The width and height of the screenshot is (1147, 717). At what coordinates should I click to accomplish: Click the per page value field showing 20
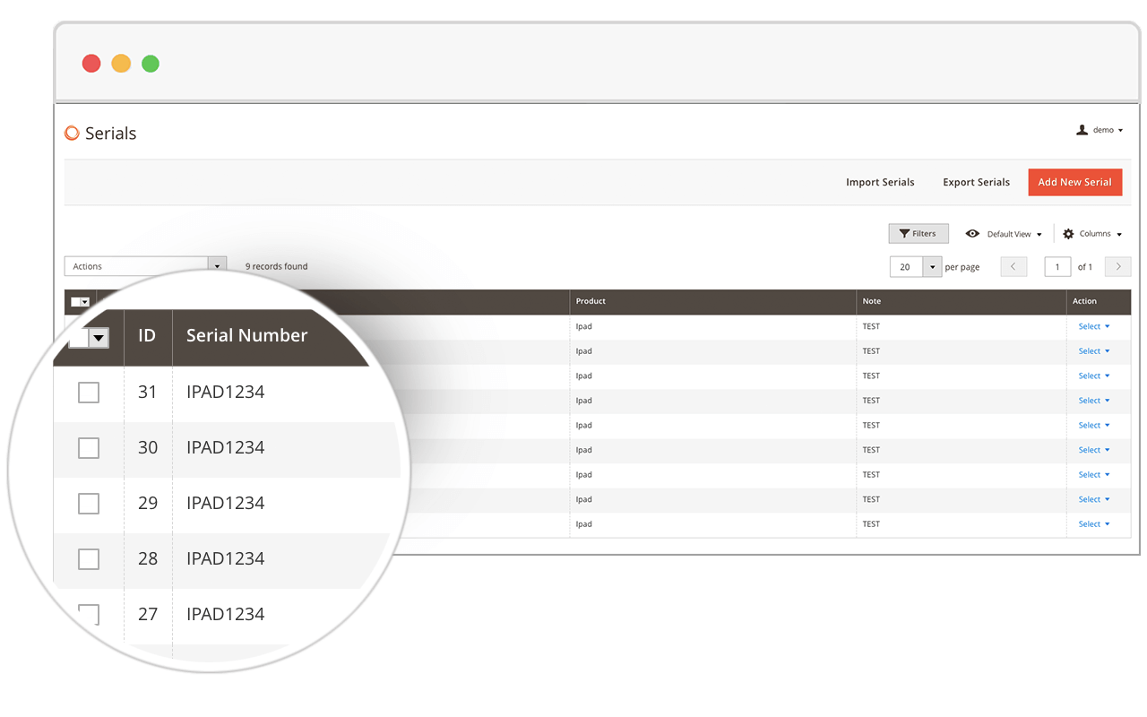[906, 267]
